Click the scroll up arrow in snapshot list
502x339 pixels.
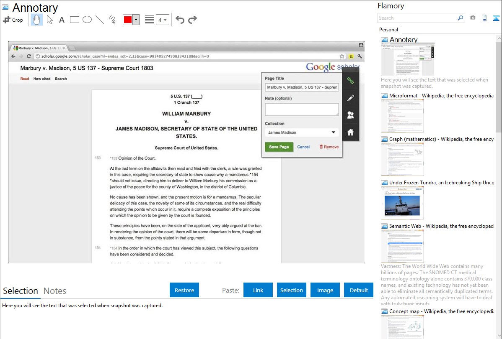(x=499, y=38)
